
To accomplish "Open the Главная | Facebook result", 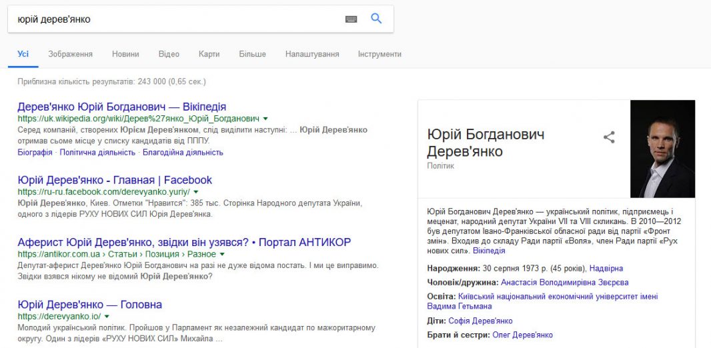I will pyautogui.click(x=115, y=180).
